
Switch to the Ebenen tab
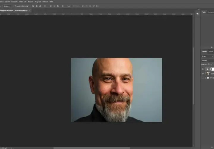click(x=204, y=52)
